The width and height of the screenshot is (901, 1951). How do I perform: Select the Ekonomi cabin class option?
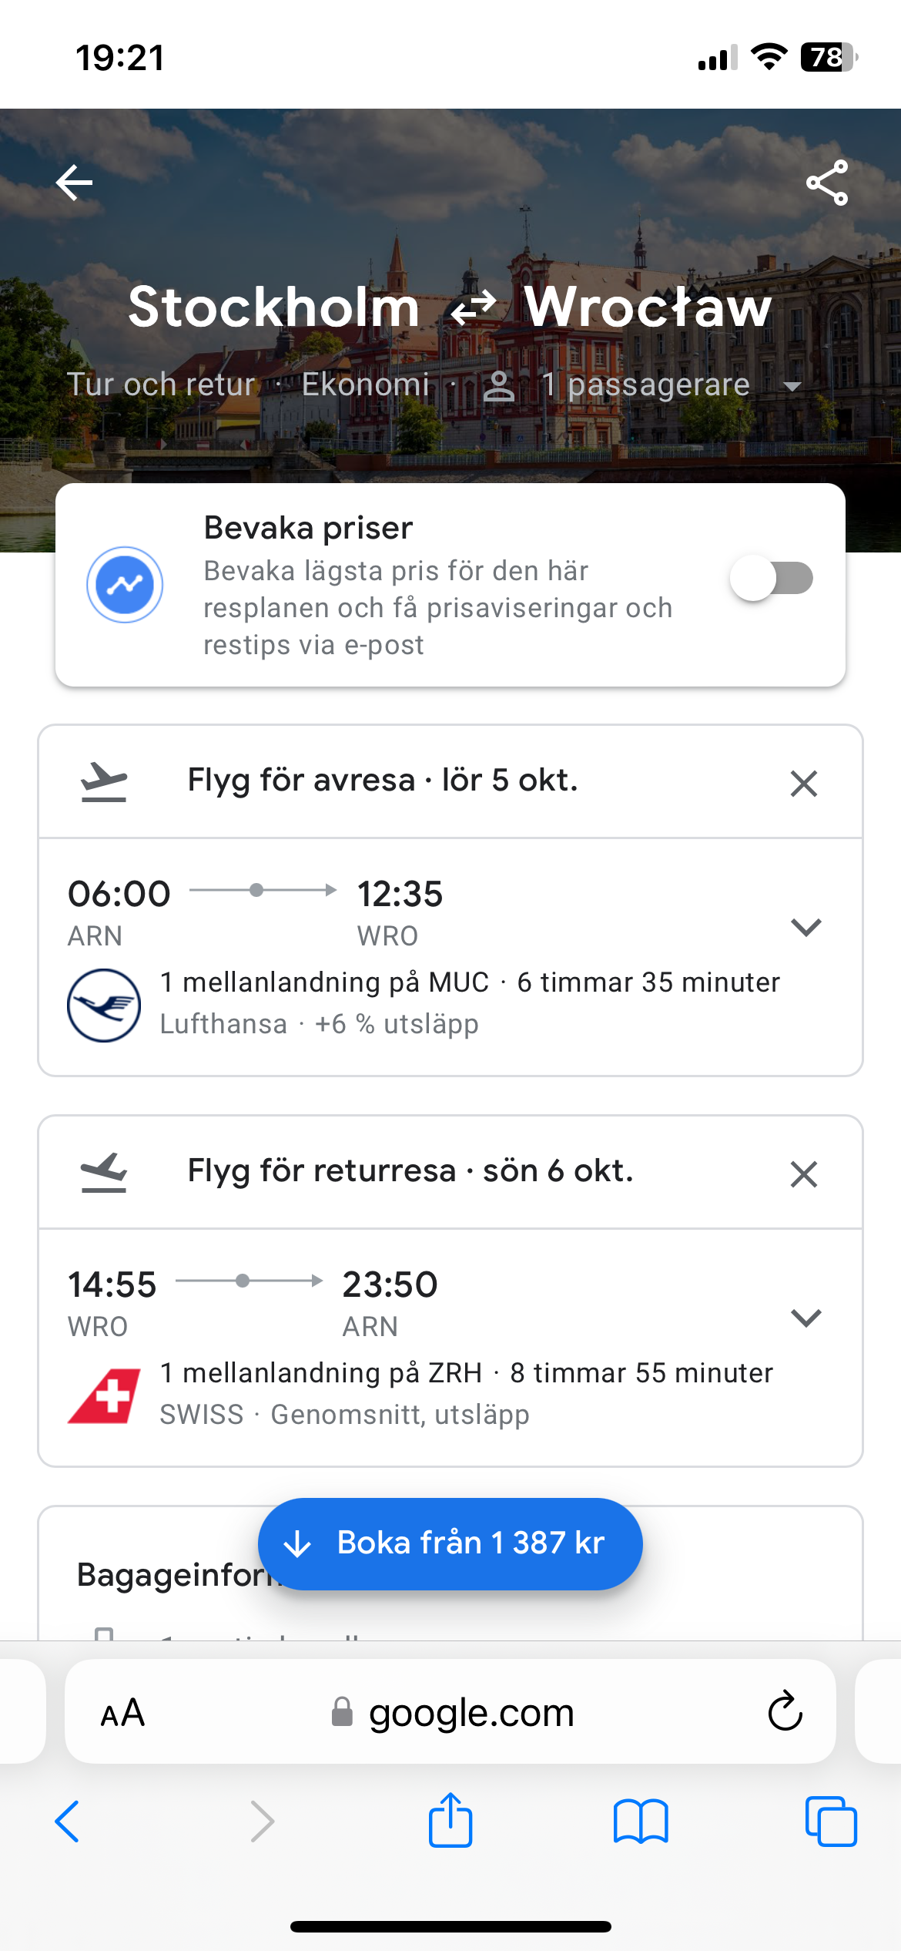tap(365, 384)
